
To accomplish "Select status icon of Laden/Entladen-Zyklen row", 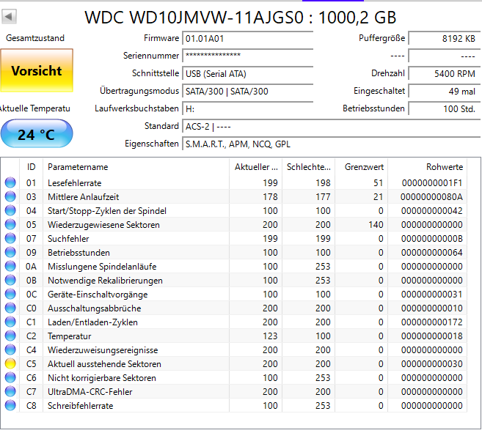I will click(x=10, y=322).
